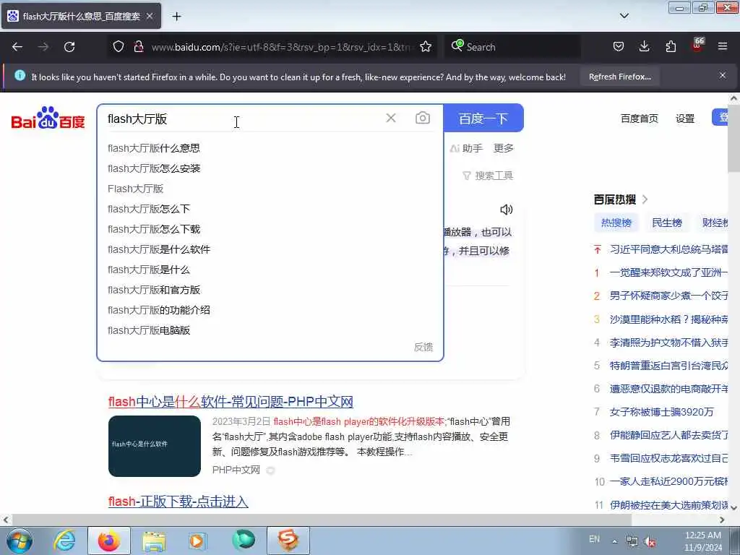
Task: Open a new browser tab
Action: click(176, 17)
